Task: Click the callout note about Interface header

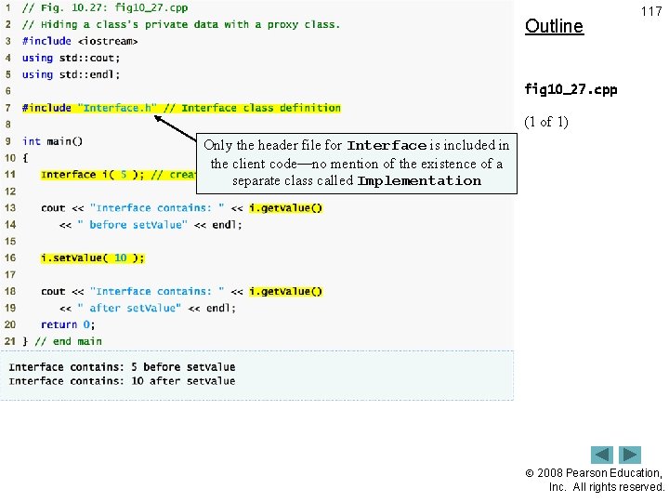Action: (357, 164)
